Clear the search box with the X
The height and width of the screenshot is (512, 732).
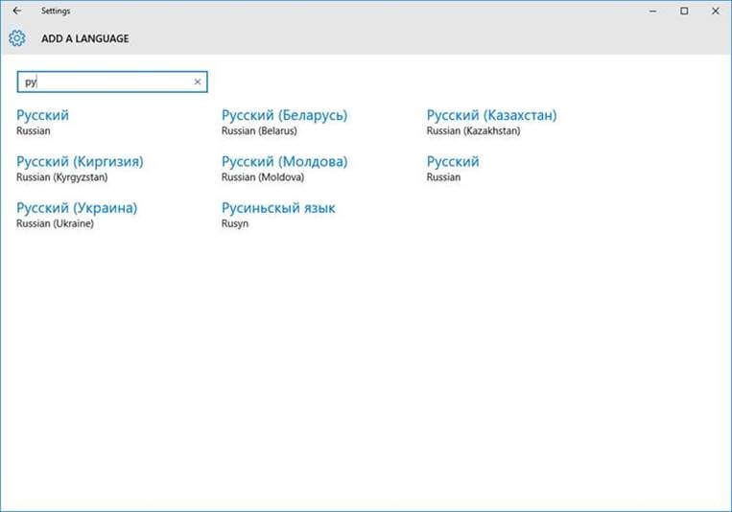pos(198,82)
